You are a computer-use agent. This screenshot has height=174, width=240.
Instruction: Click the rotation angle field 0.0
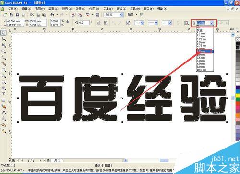84,23
